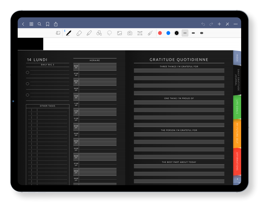Check the first Daily Big 3 circle

pos(28,72)
